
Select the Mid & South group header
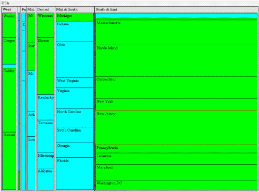tap(75, 9)
